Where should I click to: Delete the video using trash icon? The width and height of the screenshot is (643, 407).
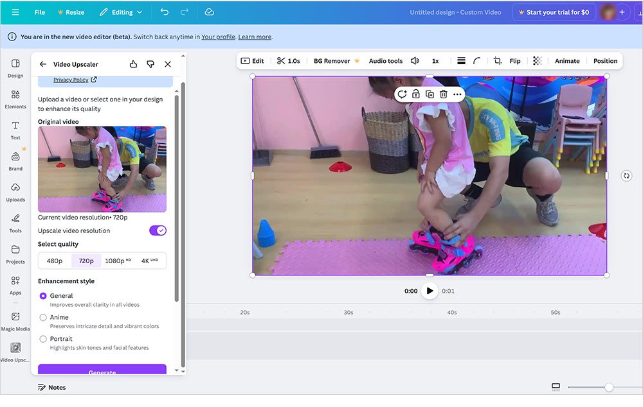point(443,94)
